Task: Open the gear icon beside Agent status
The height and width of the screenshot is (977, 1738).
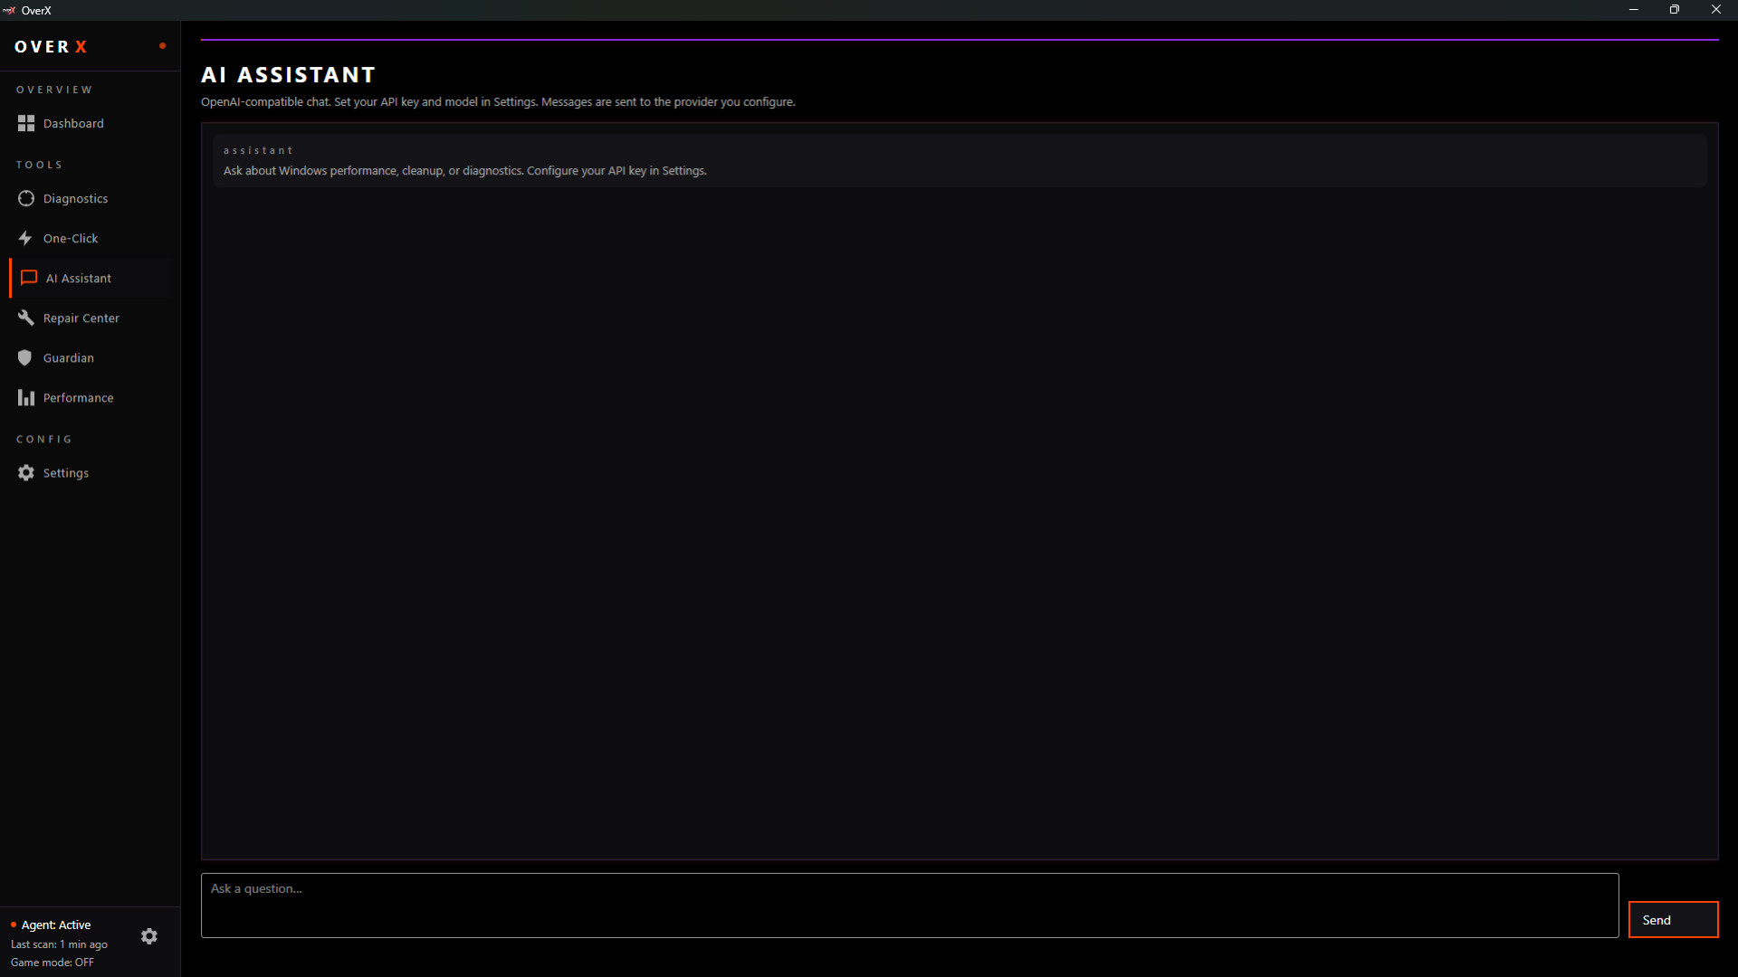Action: click(149, 936)
